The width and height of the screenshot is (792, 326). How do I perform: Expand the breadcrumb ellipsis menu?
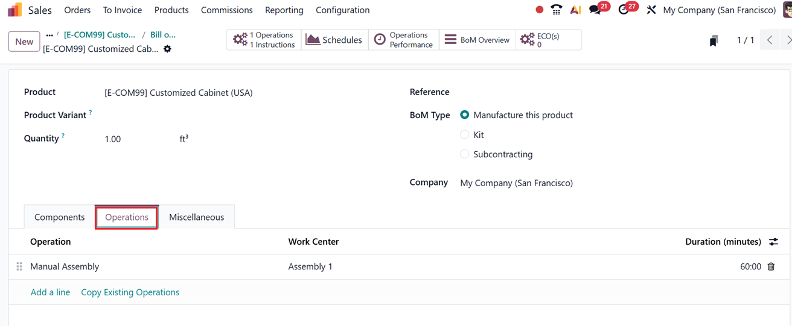pyautogui.click(x=49, y=35)
